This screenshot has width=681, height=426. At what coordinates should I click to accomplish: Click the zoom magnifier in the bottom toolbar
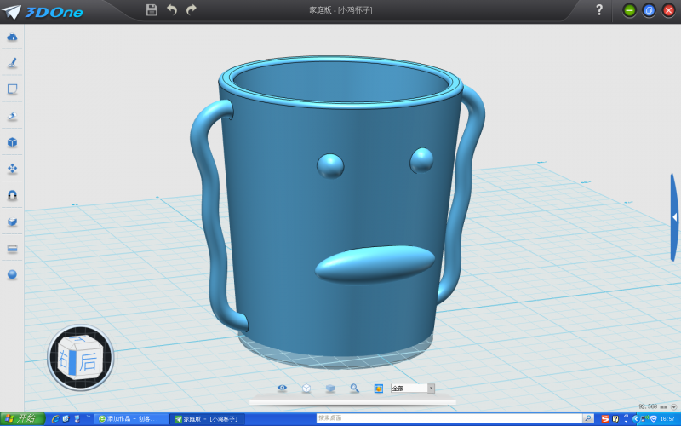click(354, 389)
